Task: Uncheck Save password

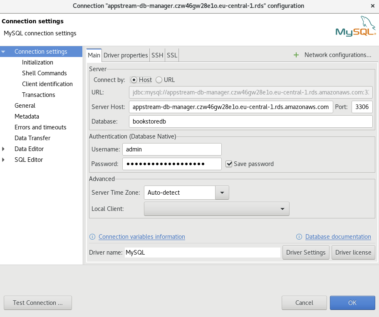Action: point(229,164)
